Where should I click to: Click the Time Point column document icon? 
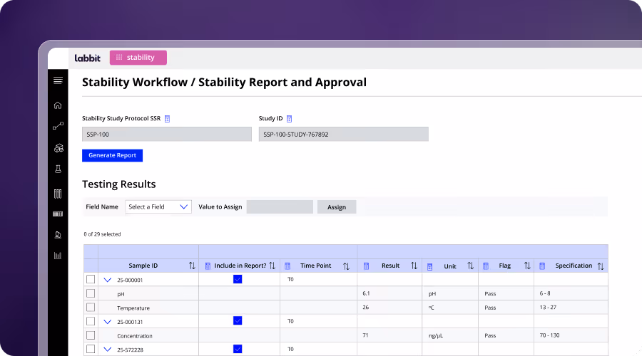click(x=287, y=266)
